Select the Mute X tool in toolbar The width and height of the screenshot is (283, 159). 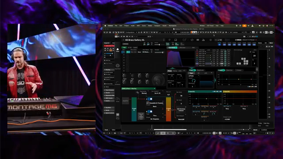tap(208, 32)
